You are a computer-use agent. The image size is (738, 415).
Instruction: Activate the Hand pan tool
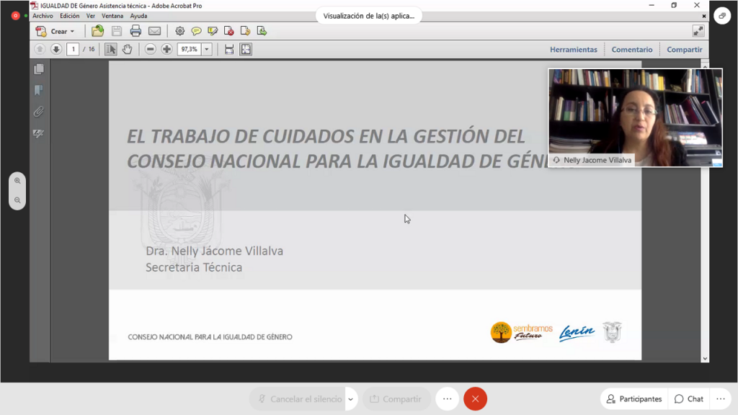point(127,49)
